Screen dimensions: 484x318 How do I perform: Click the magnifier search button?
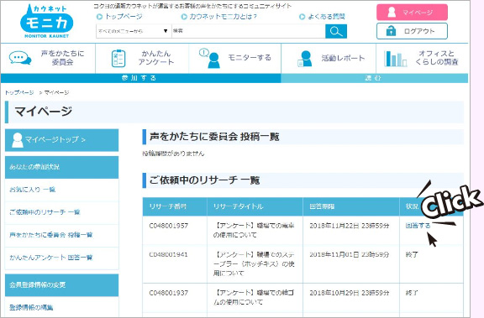click(x=336, y=31)
